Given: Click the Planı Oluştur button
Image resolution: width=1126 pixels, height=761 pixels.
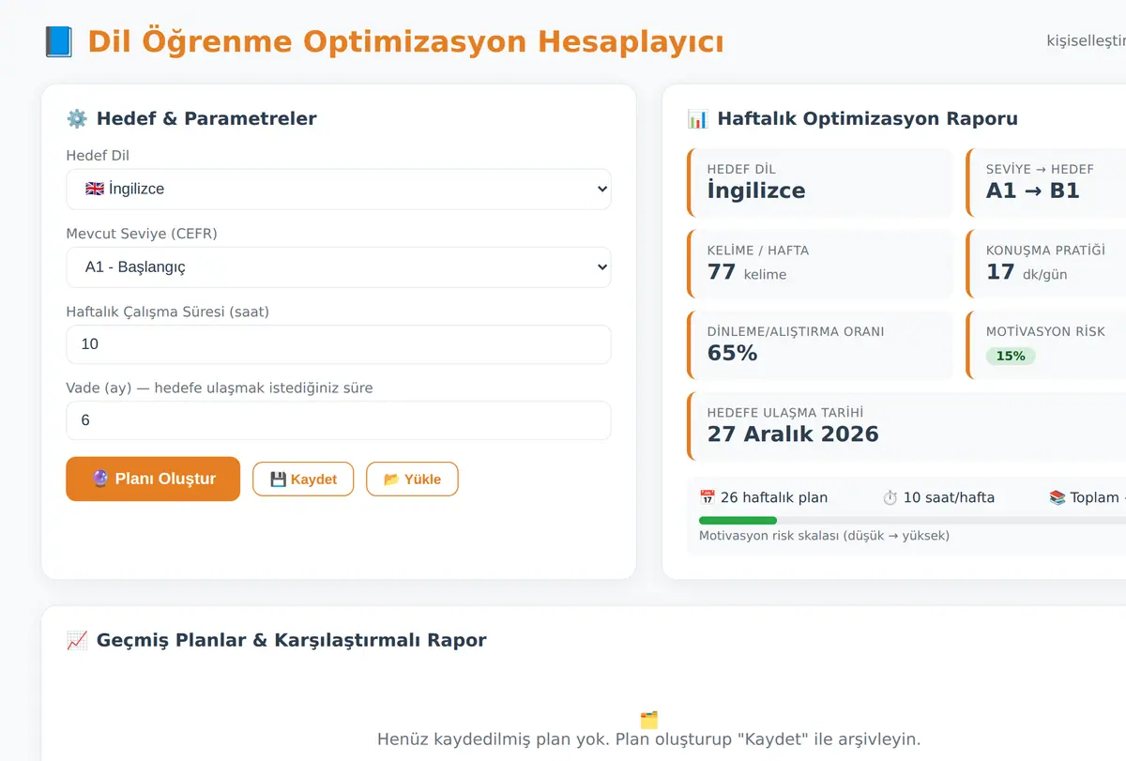Looking at the screenshot, I should (x=153, y=479).
